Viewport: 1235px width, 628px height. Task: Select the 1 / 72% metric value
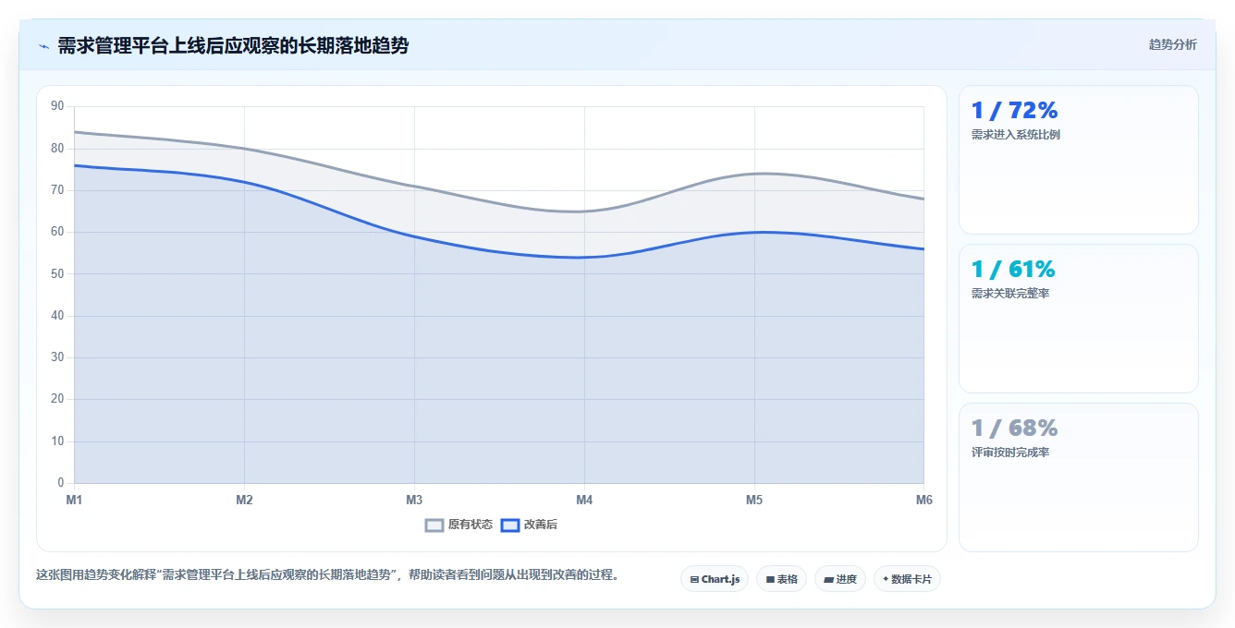[1014, 111]
